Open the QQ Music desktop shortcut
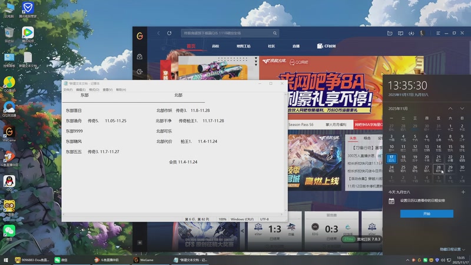The image size is (471, 265). pyautogui.click(x=9, y=84)
